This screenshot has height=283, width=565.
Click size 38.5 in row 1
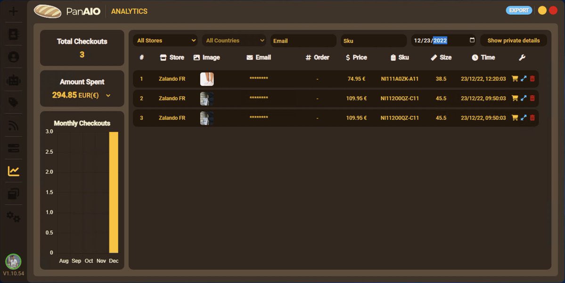[x=441, y=79]
